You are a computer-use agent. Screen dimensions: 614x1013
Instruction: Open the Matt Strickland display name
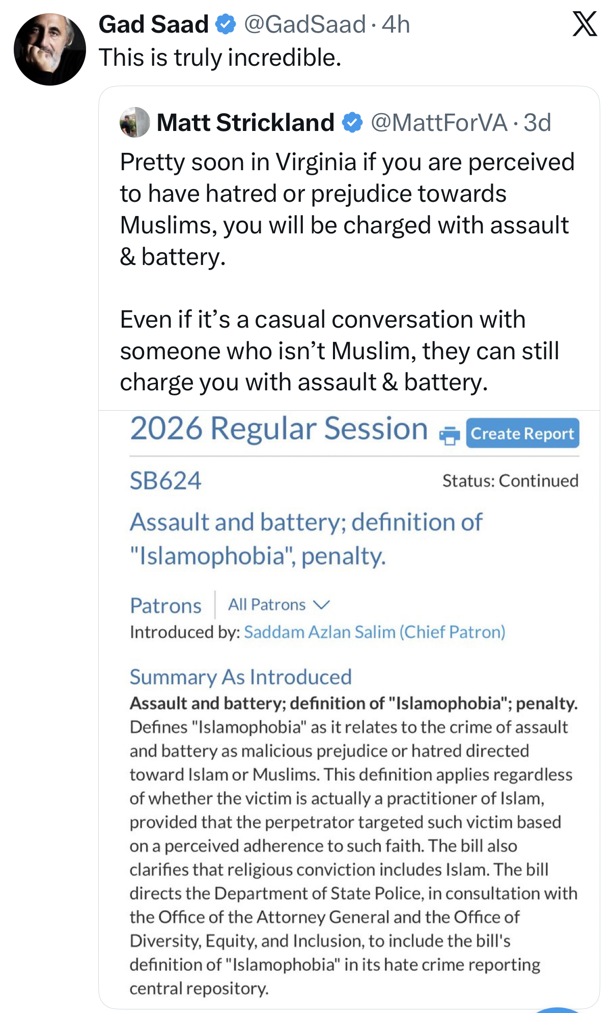[245, 123]
